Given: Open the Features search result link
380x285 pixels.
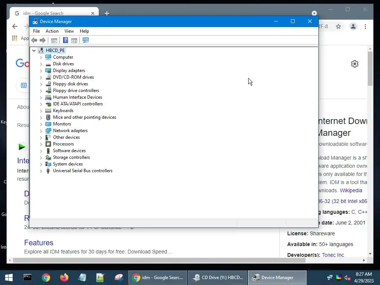Looking at the screenshot, I should [x=39, y=243].
